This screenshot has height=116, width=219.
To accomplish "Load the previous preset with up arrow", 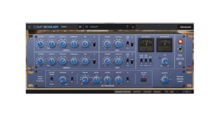I will coord(127,27).
